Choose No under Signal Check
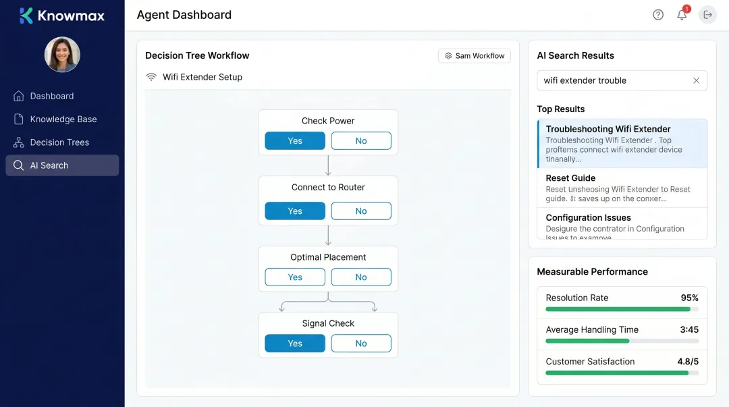Screen dimensions: 729x407 pos(360,344)
